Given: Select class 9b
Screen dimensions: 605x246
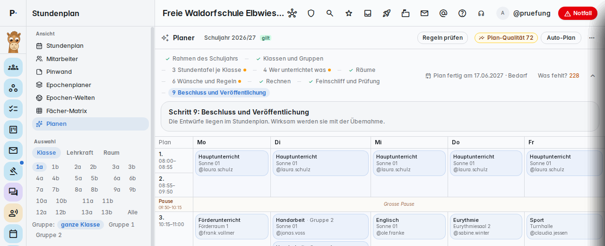Looking at the screenshot, I should pos(132,190).
